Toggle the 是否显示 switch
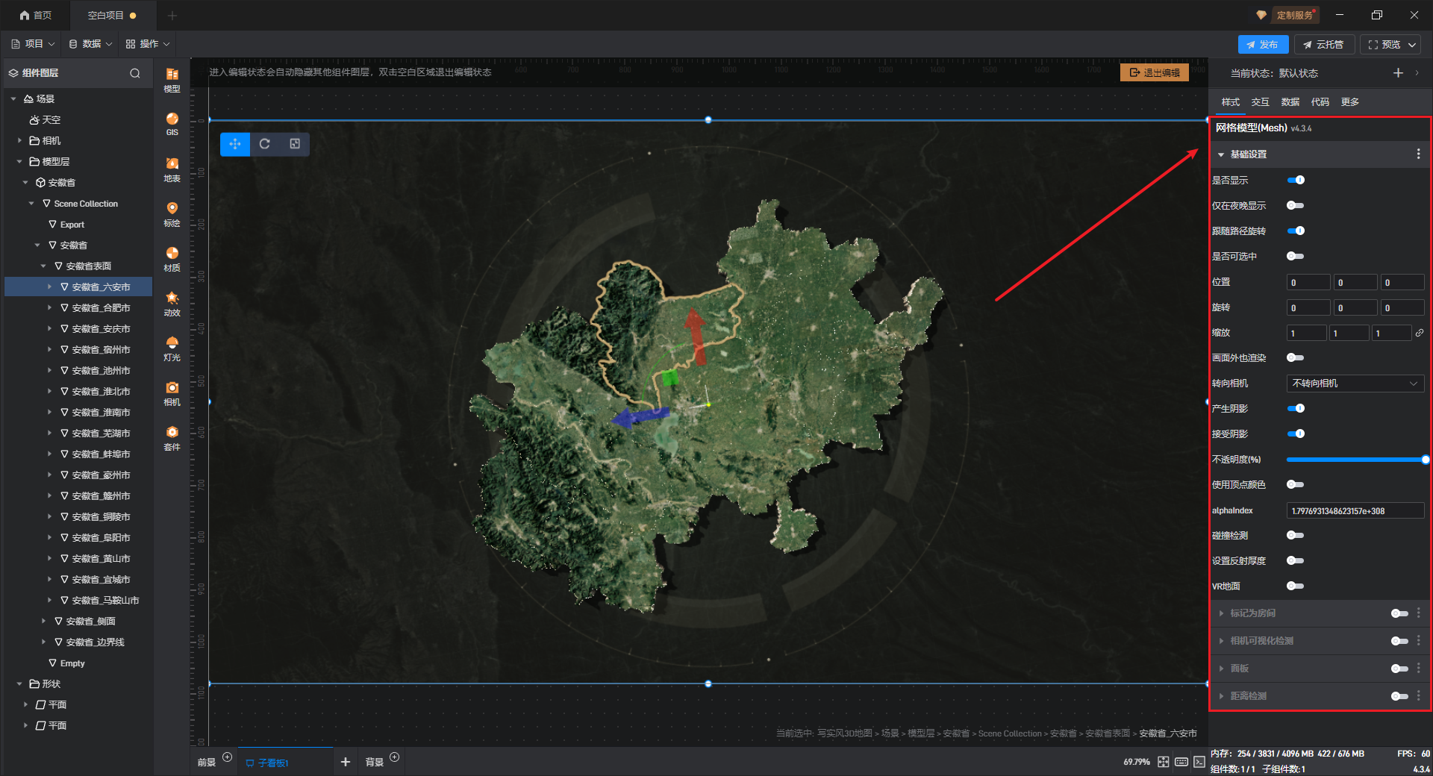Viewport: 1433px width, 776px height. [1296, 180]
